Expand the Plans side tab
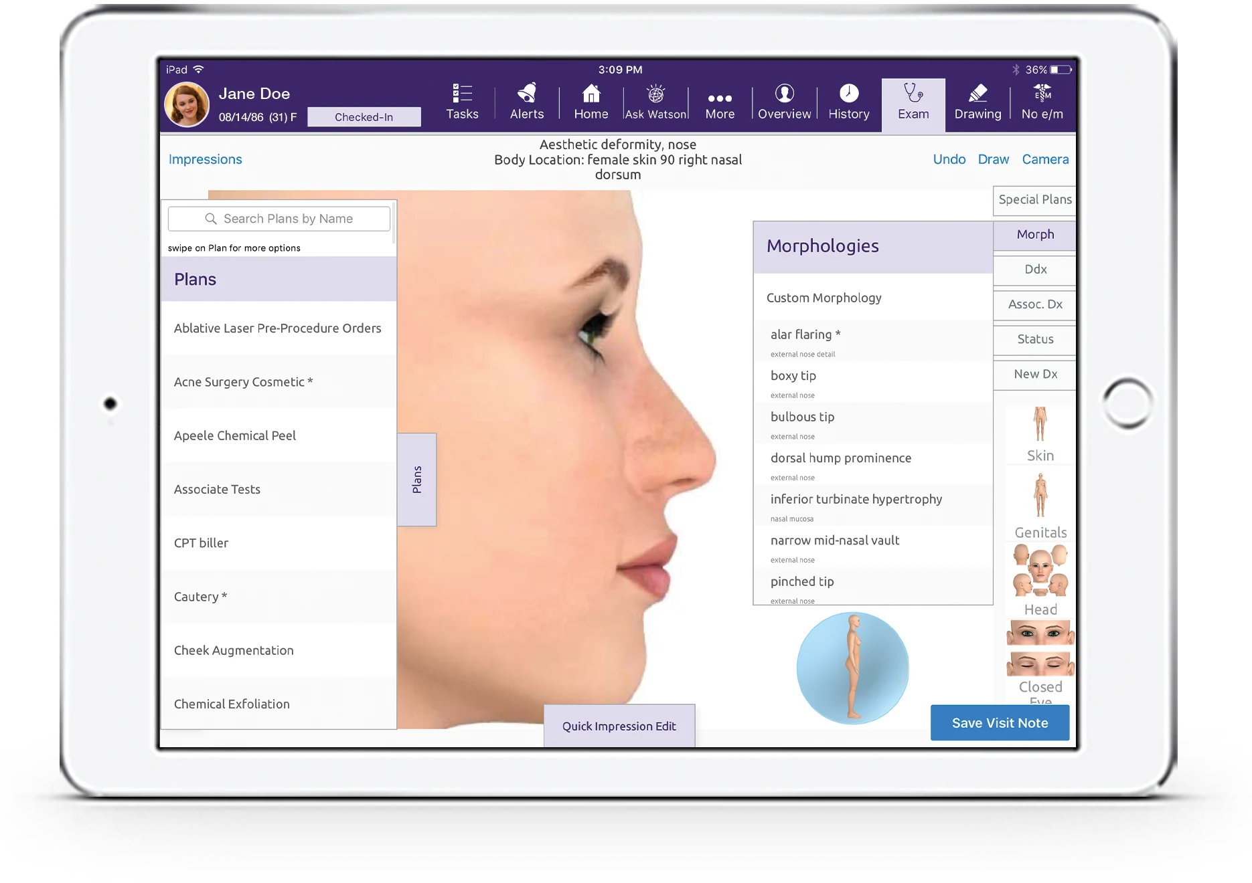The image size is (1252, 883). [417, 479]
